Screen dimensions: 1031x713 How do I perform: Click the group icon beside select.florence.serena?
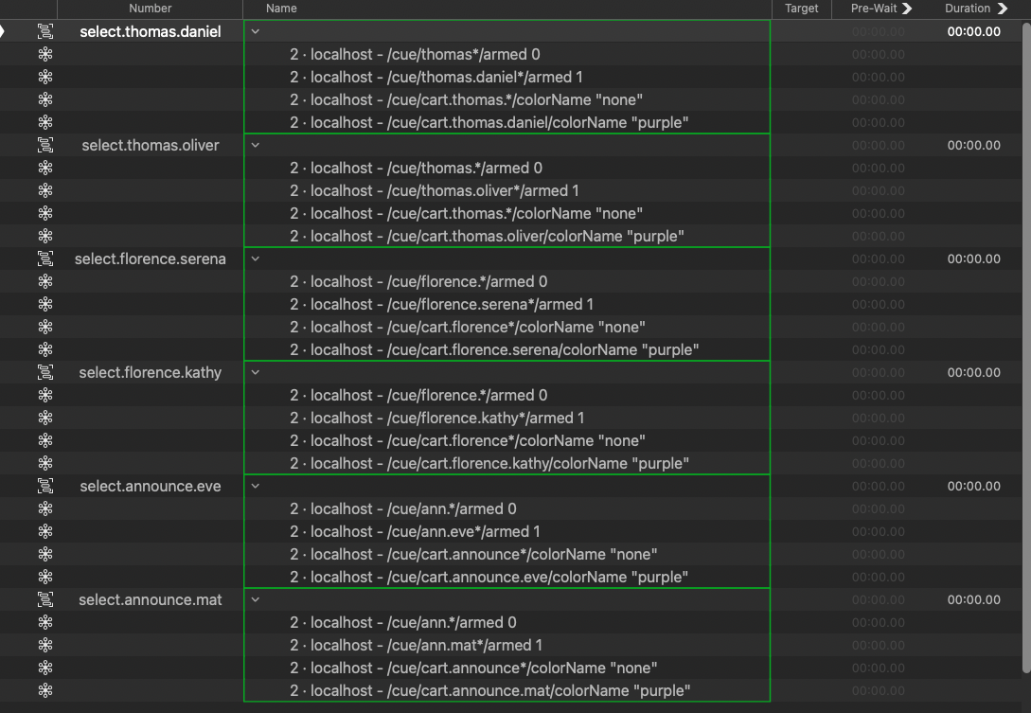(44, 258)
